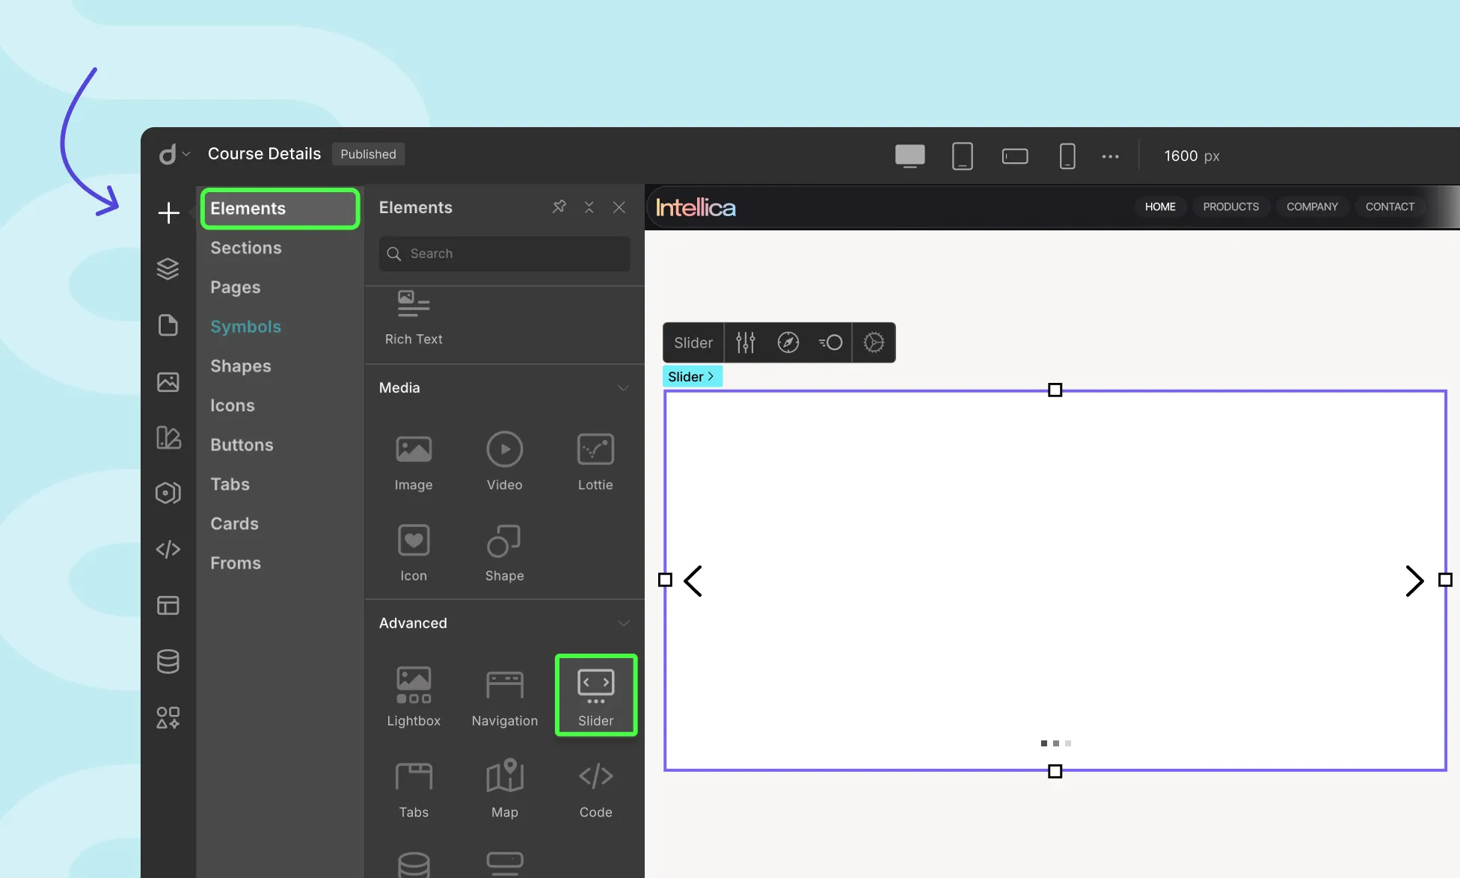1460x878 pixels.
Task: Open the code brackets icon in sidebar
Action: [168, 550]
